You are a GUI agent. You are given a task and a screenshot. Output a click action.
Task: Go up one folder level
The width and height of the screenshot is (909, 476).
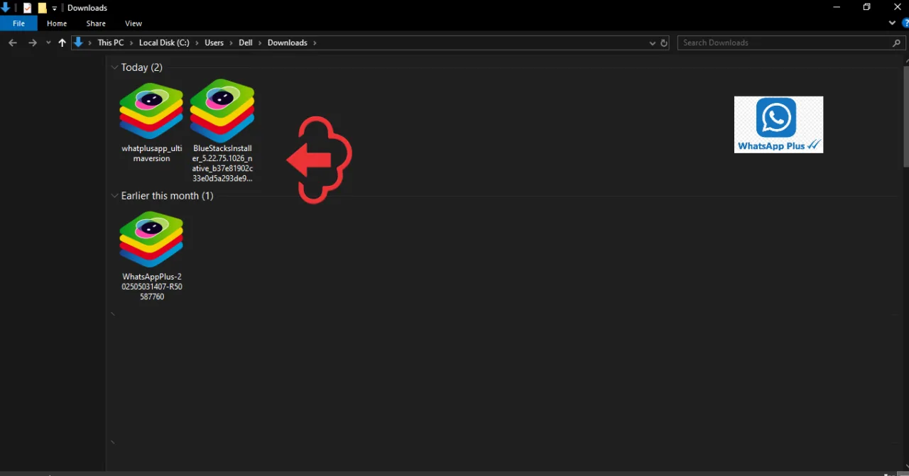tap(62, 43)
